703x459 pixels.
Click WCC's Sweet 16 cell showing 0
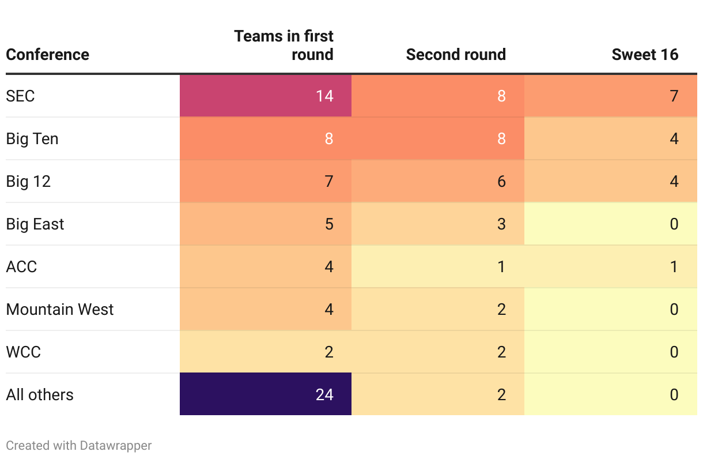point(611,352)
